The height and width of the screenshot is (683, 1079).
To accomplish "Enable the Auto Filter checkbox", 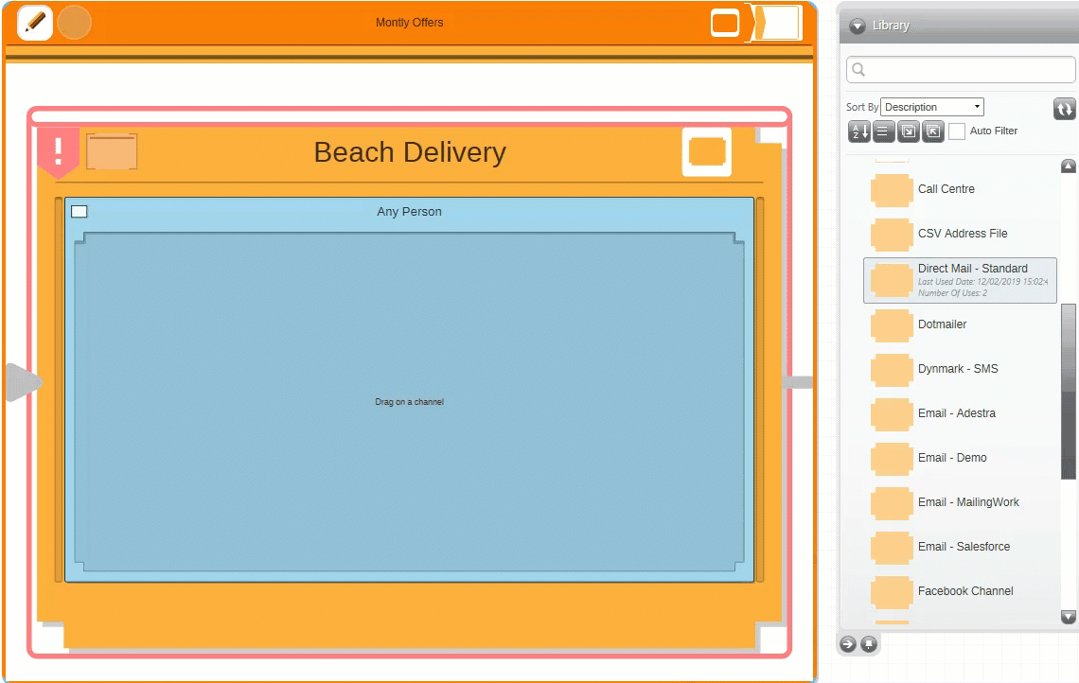I will (957, 131).
